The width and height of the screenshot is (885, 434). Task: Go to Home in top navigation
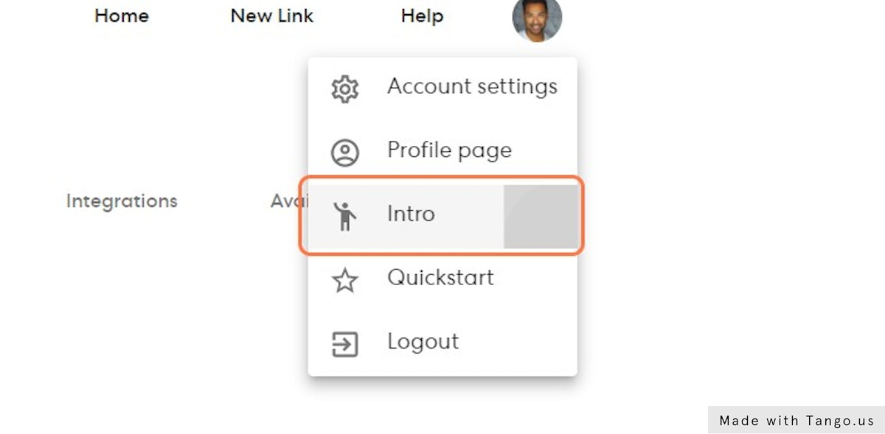[122, 16]
